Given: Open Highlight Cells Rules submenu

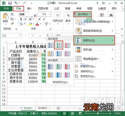Looking at the screenshot, I should point(94,22).
